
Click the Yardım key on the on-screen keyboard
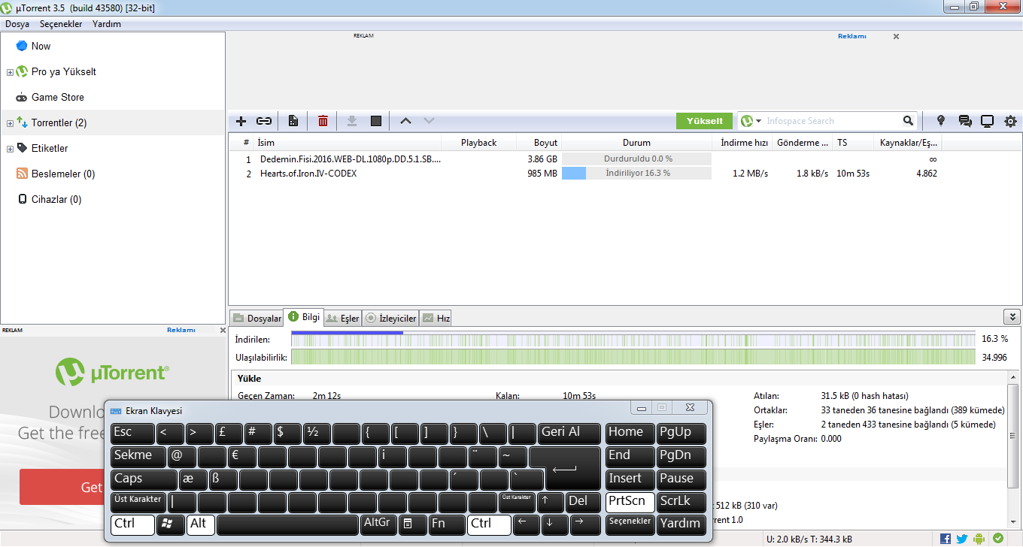[x=681, y=524]
